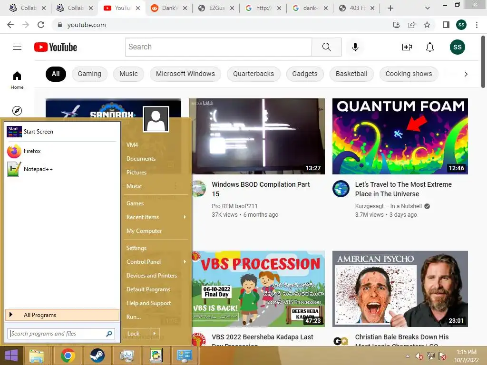Open the American Psycho video thumbnail
The width and height of the screenshot is (487, 365).
[400, 289]
